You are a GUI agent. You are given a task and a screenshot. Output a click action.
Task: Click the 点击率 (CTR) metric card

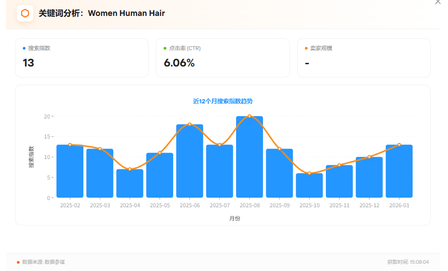222,58
